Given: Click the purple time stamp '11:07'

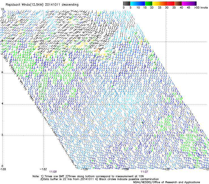Looking at the screenshot, I should point(144,172).
